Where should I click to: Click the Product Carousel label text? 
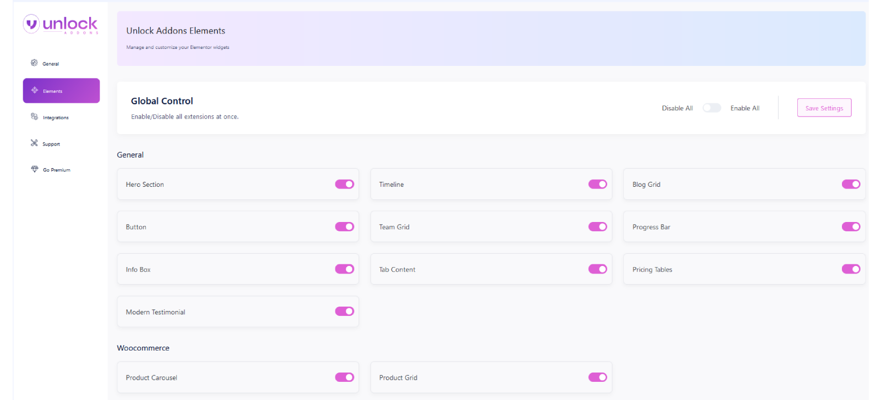tap(151, 378)
